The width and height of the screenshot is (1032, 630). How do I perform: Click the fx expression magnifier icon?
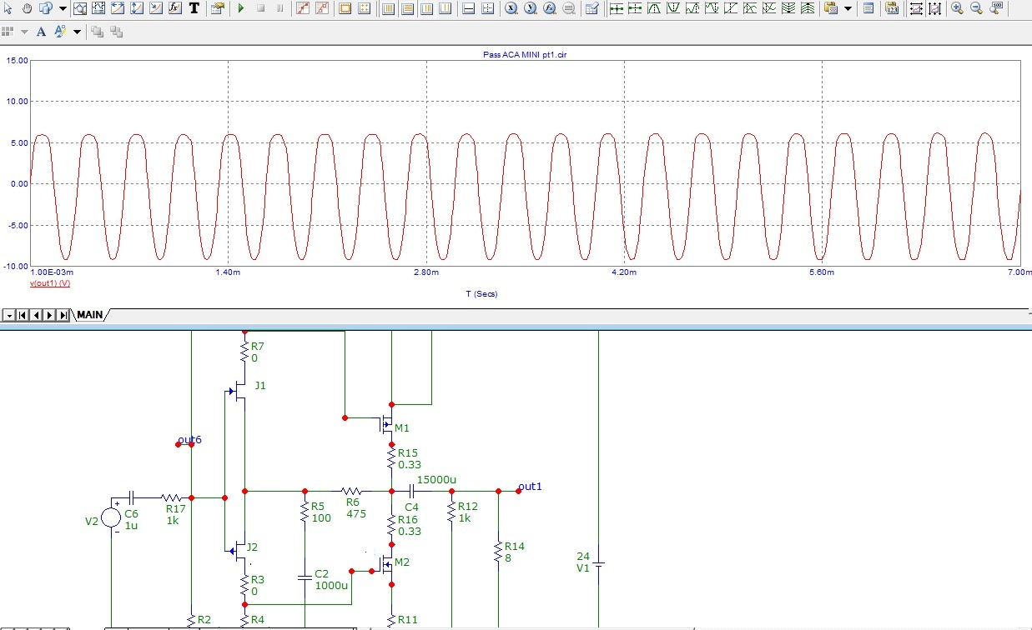point(549,8)
